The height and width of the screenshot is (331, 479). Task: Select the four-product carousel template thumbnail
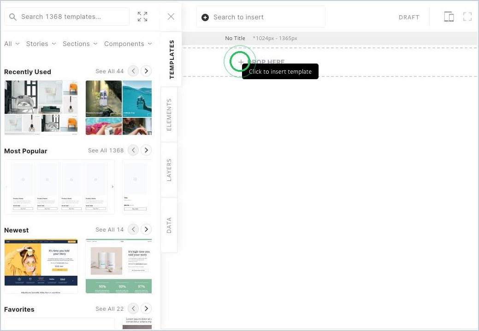coord(59,187)
